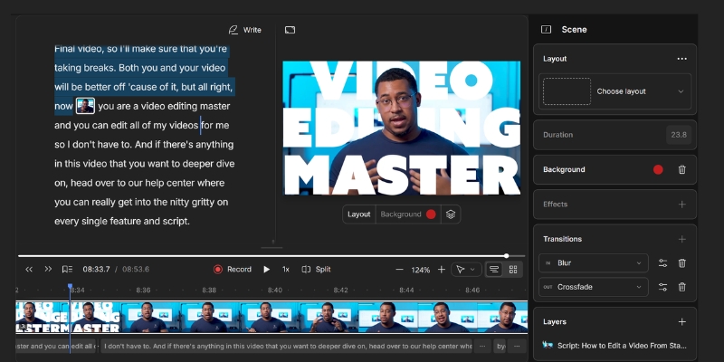Open the pointer tool selector dropdown
The height and width of the screenshot is (362, 724).
point(465,270)
